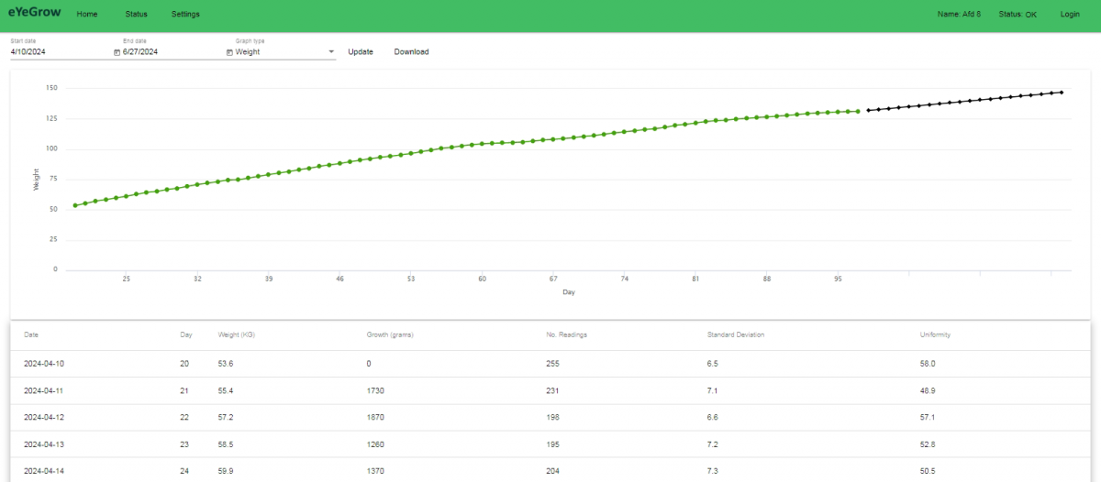Click the Login link
Image resolution: width=1101 pixels, height=482 pixels.
coord(1070,15)
